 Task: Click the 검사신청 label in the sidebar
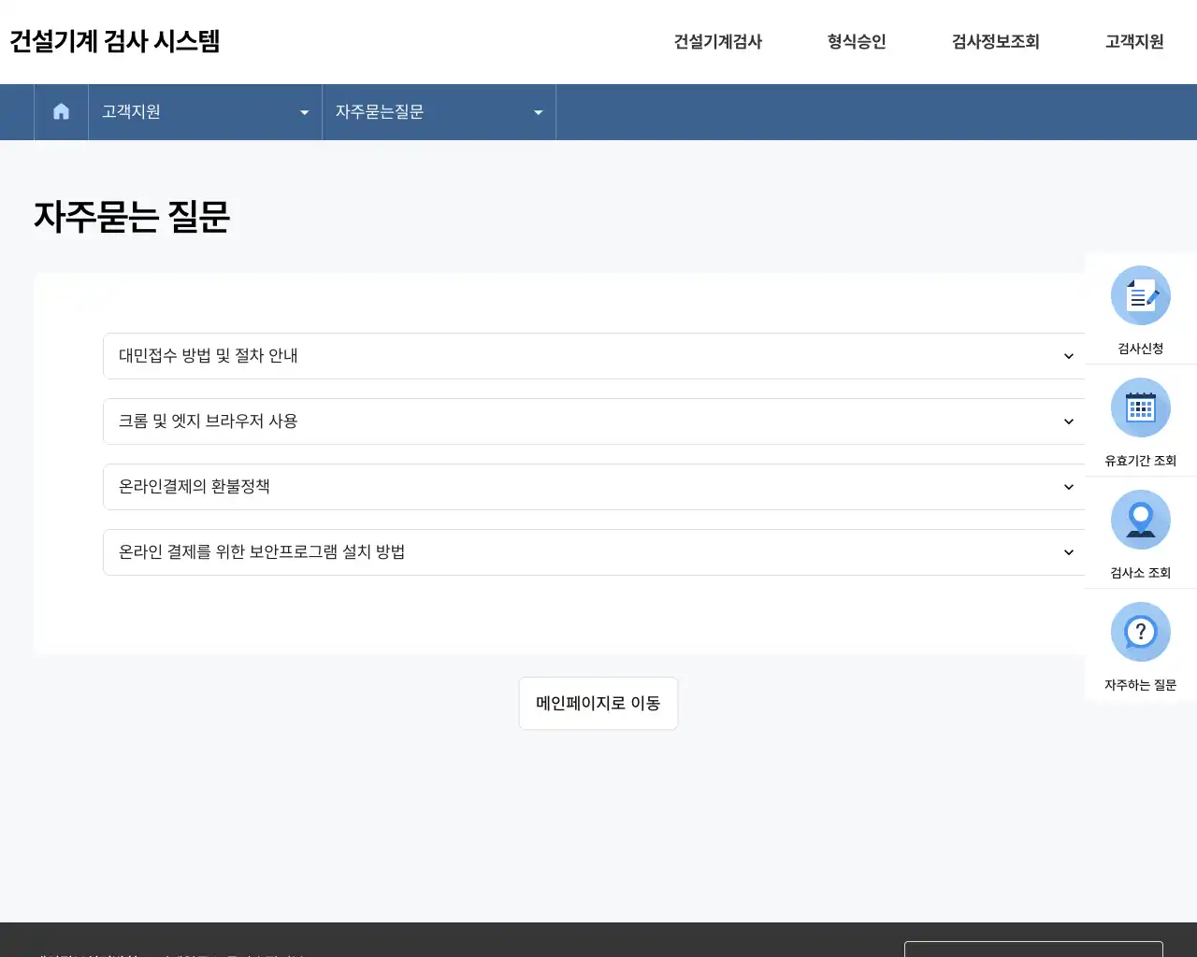click(x=1140, y=349)
